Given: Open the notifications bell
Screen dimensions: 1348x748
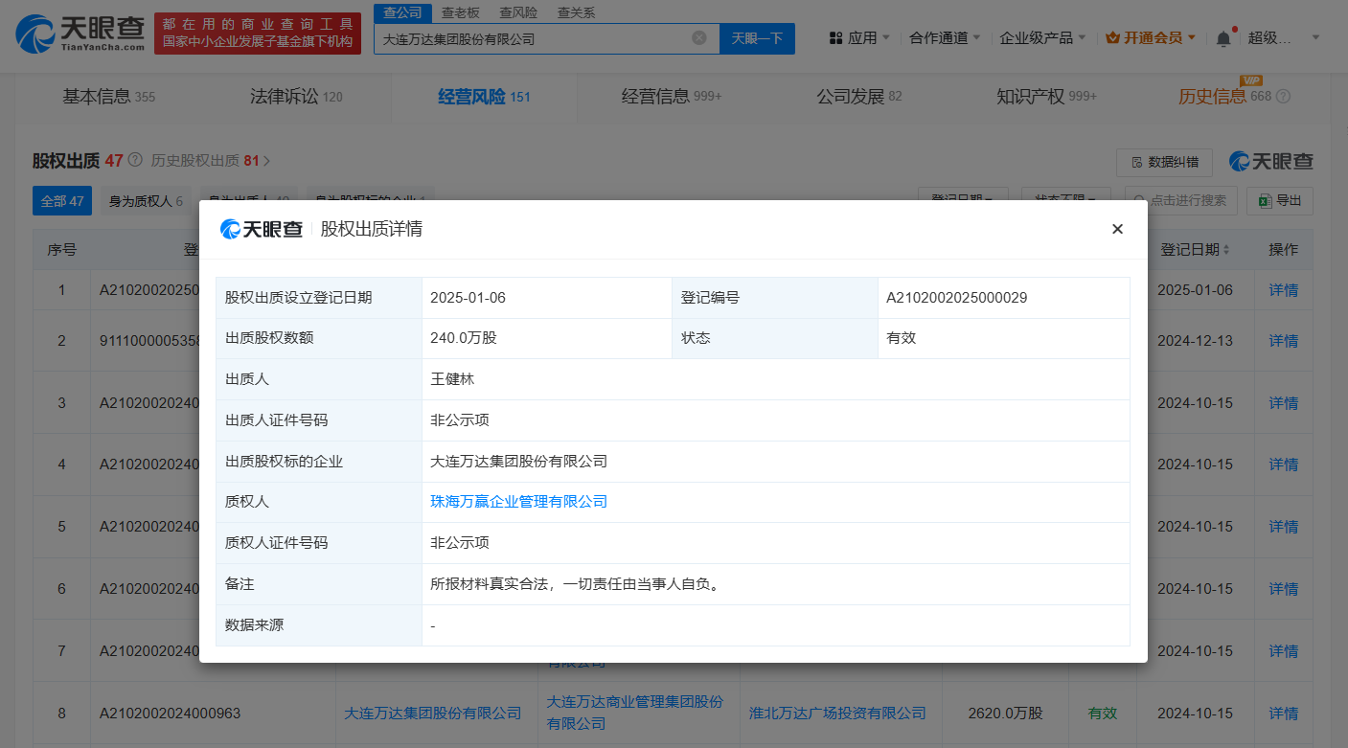Looking at the screenshot, I should [1223, 38].
